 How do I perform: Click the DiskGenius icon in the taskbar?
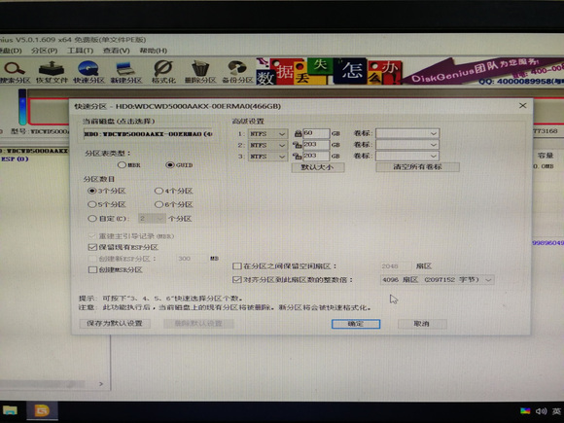pyautogui.click(x=42, y=410)
